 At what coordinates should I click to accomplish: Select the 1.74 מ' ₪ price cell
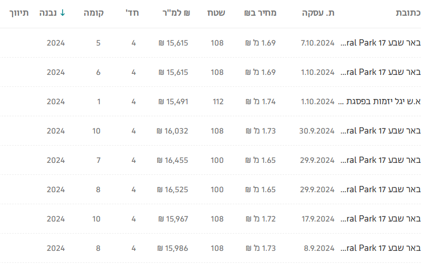[261, 102]
